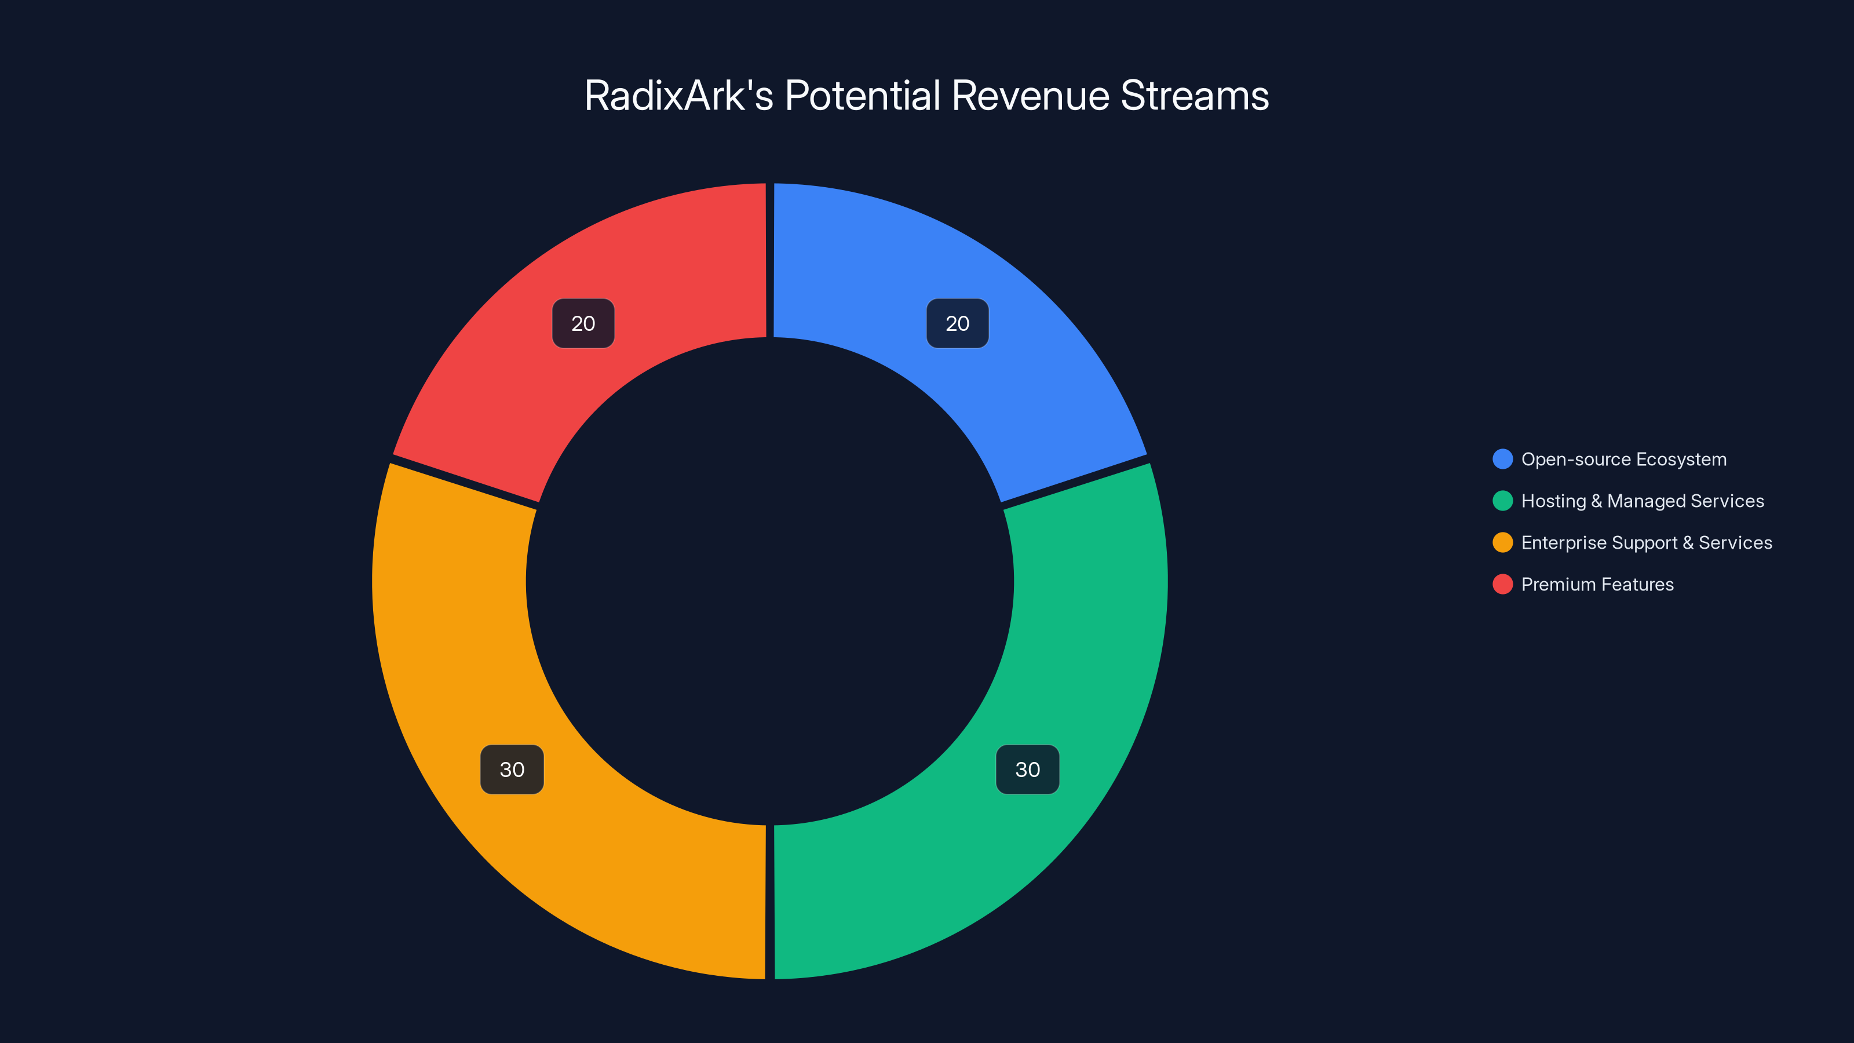1854x1043 pixels.
Task: Click the 20 label on the red slice
Action: point(583,323)
